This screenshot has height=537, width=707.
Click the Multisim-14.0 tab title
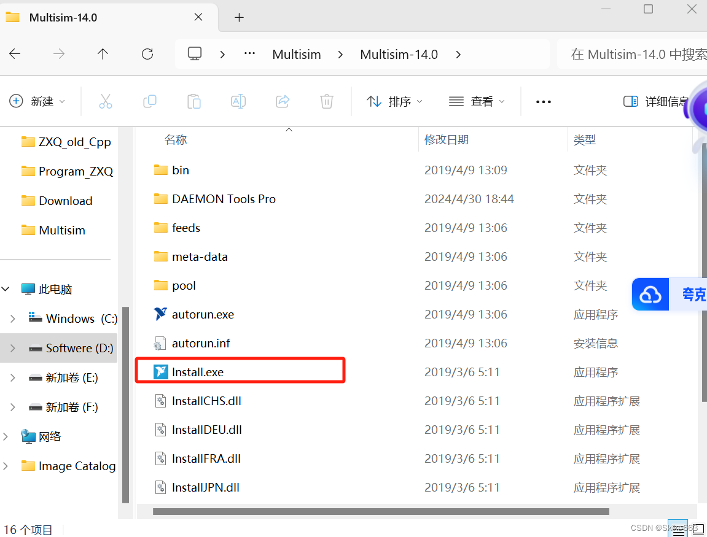tap(63, 18)
